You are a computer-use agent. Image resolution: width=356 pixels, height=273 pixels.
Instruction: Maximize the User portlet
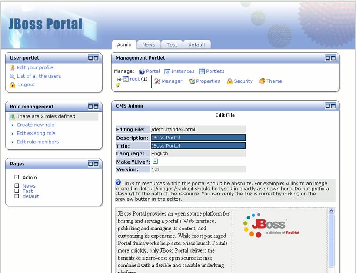coord(96,58)
